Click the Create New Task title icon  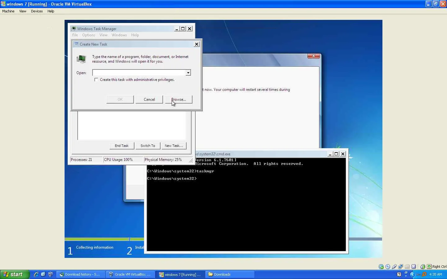pyautogui.click(x=76, y=44)
